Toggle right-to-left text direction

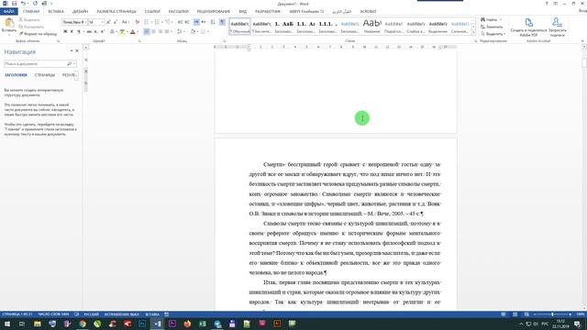click(x=204, y=22)
